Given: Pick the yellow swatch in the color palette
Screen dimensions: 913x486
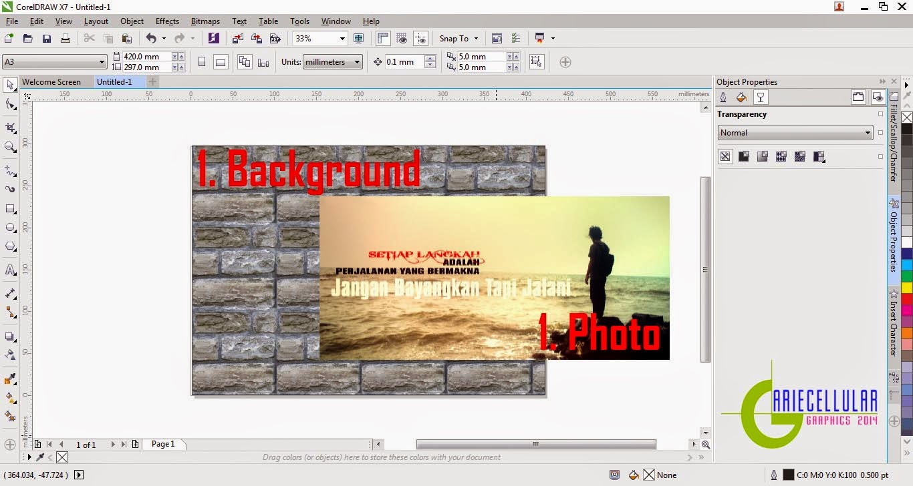Looking at the screenshot, I should tap(907, 288).
